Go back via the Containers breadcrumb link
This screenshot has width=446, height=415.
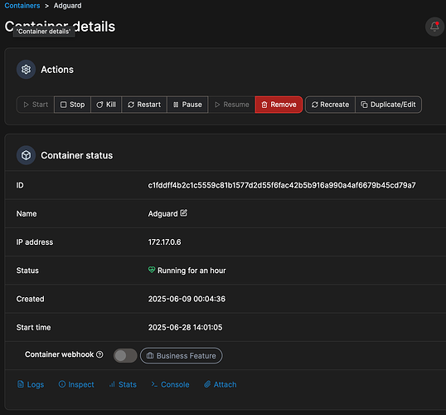(22, 6)
